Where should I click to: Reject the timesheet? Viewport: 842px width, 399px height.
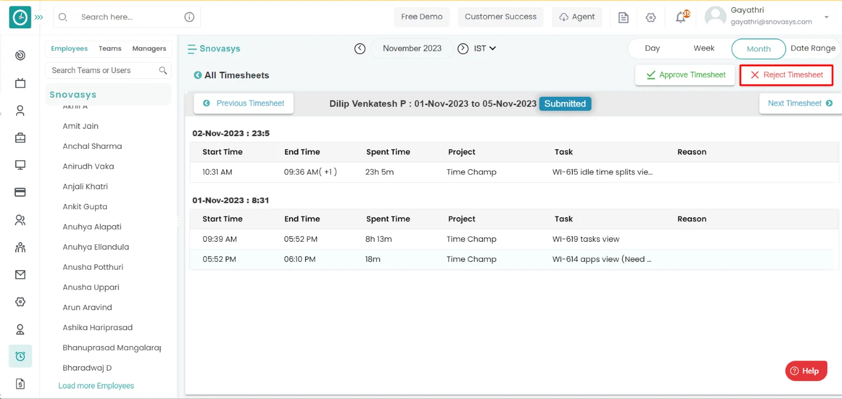[x=786, y=75]
